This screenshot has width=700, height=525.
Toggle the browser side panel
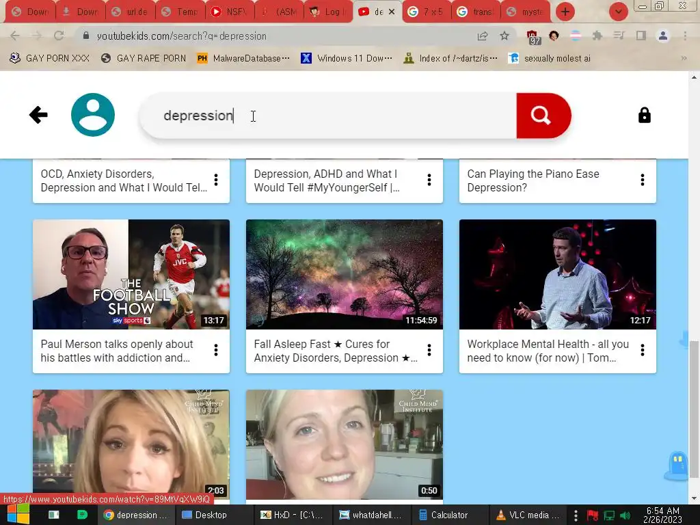coord(641,36)
